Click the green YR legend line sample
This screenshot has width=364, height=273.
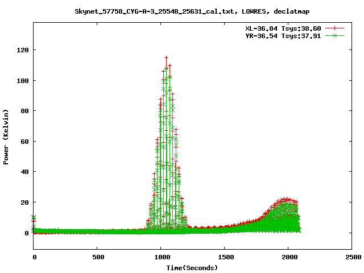click(334, 35)
